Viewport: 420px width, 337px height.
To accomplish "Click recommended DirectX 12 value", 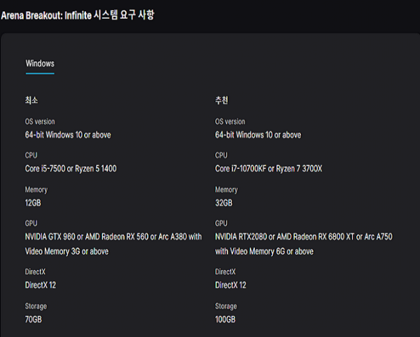I will (x=230, y=285).
